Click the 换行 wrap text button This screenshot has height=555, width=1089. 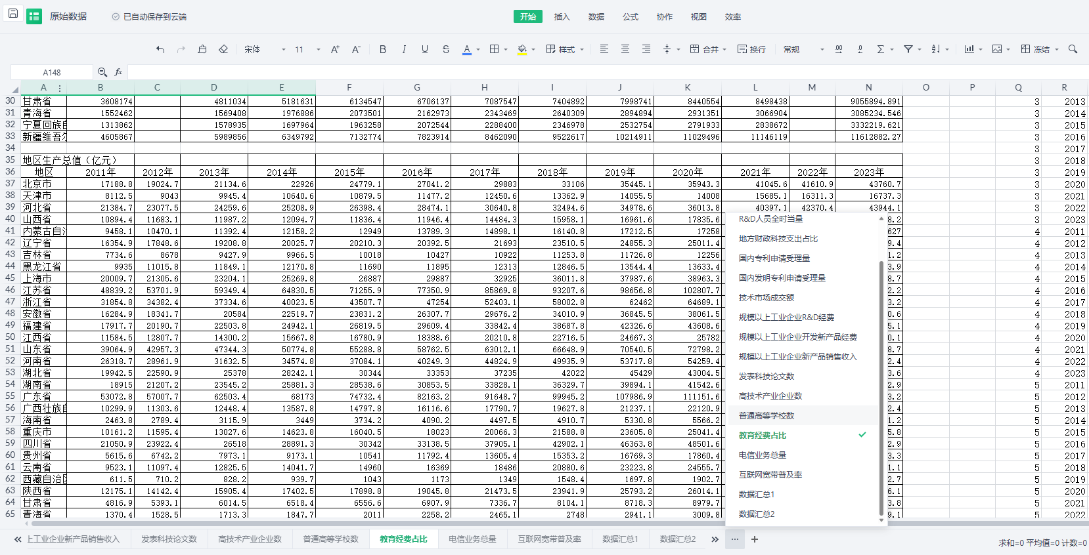[751, 49]
